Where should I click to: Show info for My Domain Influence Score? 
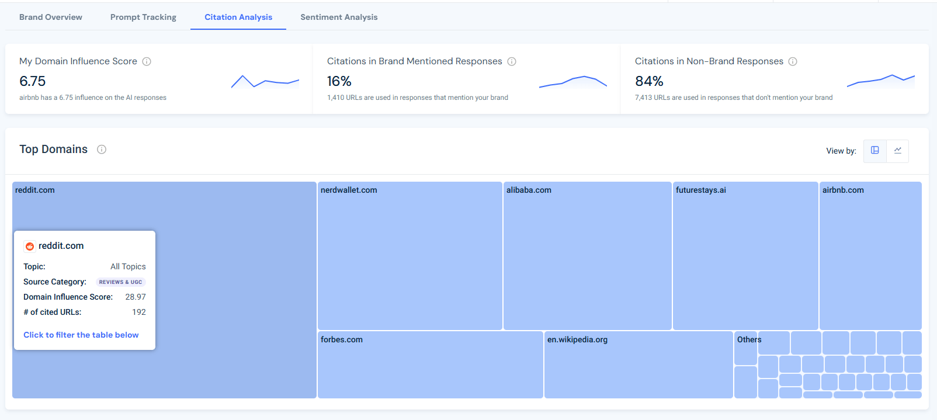click(147, 61)
